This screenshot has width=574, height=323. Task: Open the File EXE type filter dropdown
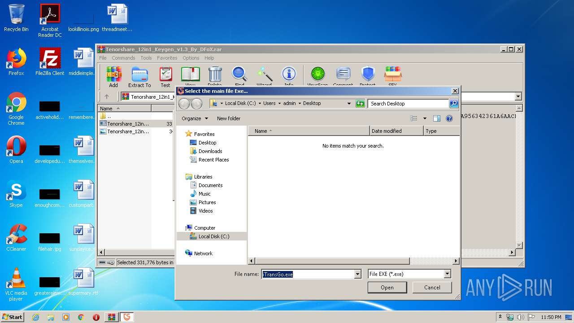pos(409,274)
